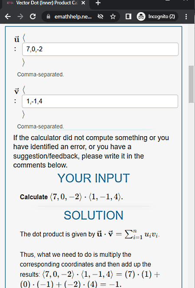This screenshot has height=288, width=195.
Task: Click the page's vertical scrollbar thumb
Action: [x=192, y=84]
